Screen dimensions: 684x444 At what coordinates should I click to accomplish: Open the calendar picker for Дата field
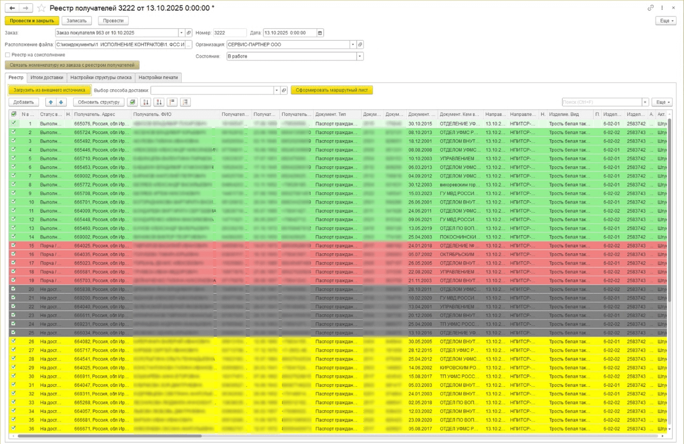tap(320, 33)
